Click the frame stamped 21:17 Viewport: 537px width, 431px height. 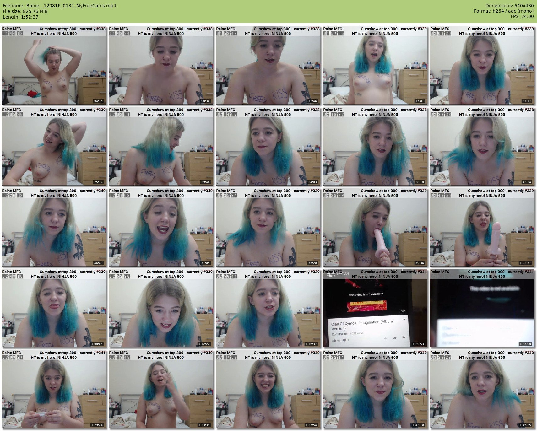tap(482, 65)
